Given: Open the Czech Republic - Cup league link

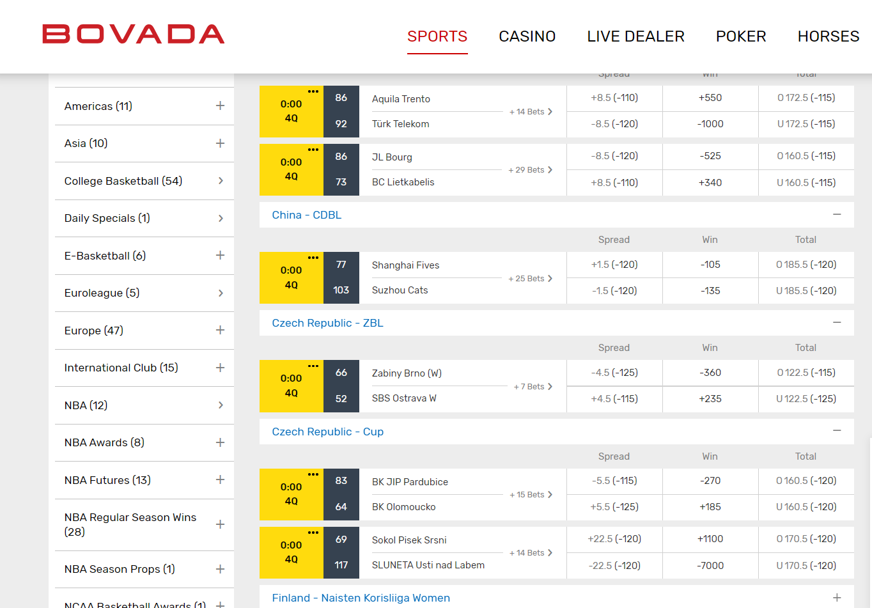Looking at the screenshot, I should [327, 432].
